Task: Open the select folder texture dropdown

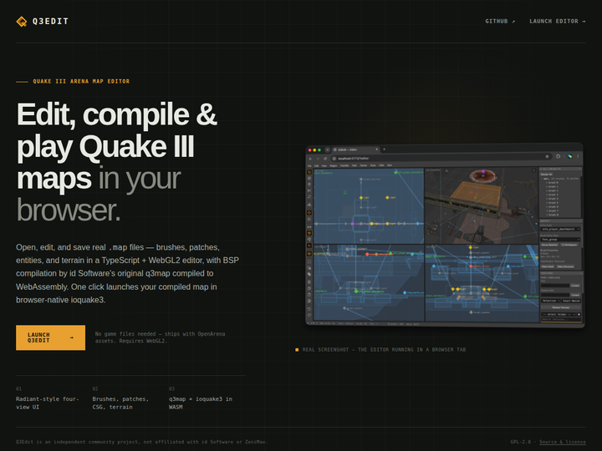Action: 559,314
